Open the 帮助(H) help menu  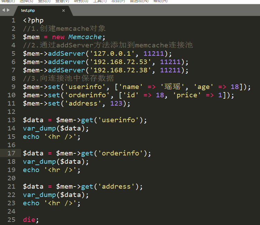(x=160, y=1)
